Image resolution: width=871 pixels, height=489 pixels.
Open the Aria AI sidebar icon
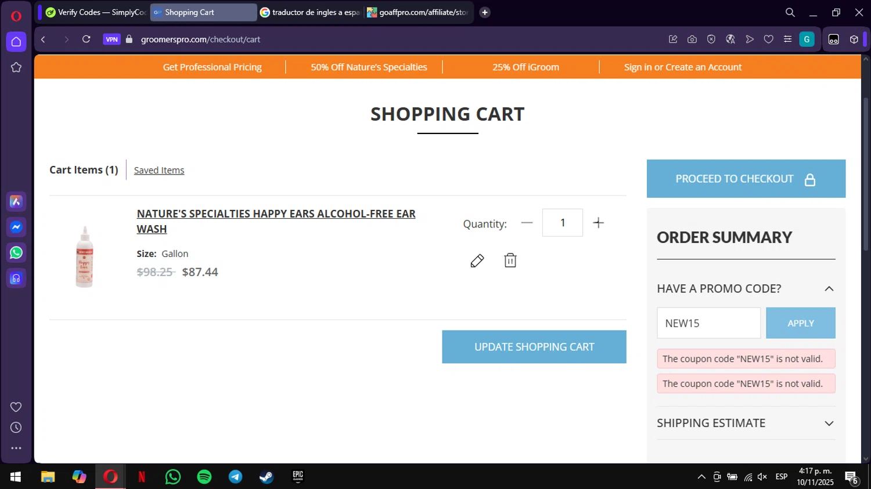point(16,201)
